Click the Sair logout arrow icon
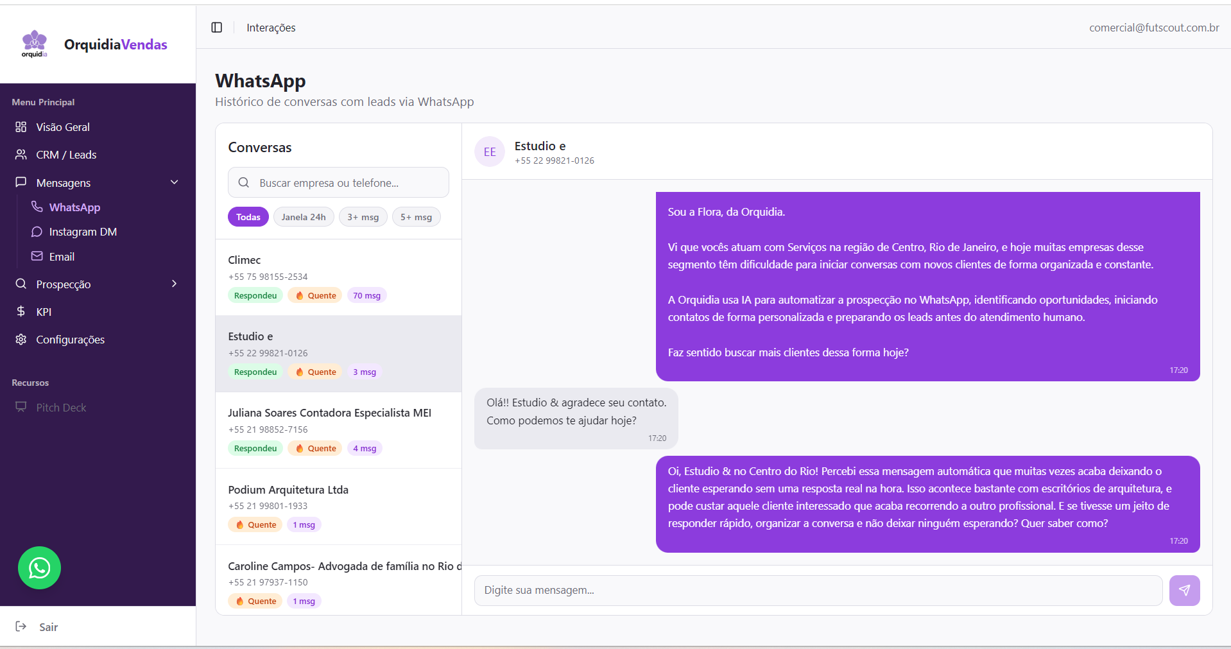The width and height of the screenshot is (1231, 649). pyautogui.click(x=21, y=627)
